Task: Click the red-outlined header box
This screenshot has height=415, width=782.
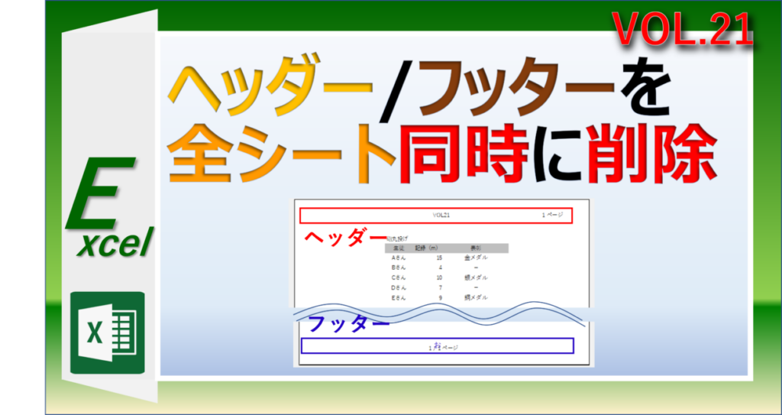Action: pyautogui.click(x=435, y=215)
